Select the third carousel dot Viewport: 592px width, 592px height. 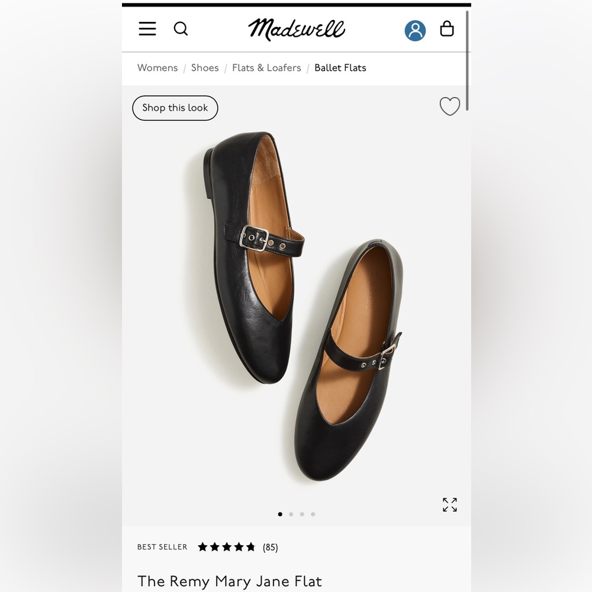(x=302, y=514)
